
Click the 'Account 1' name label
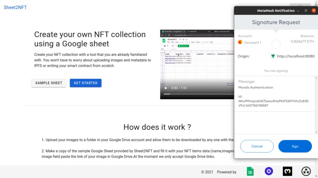coord(253,42)
